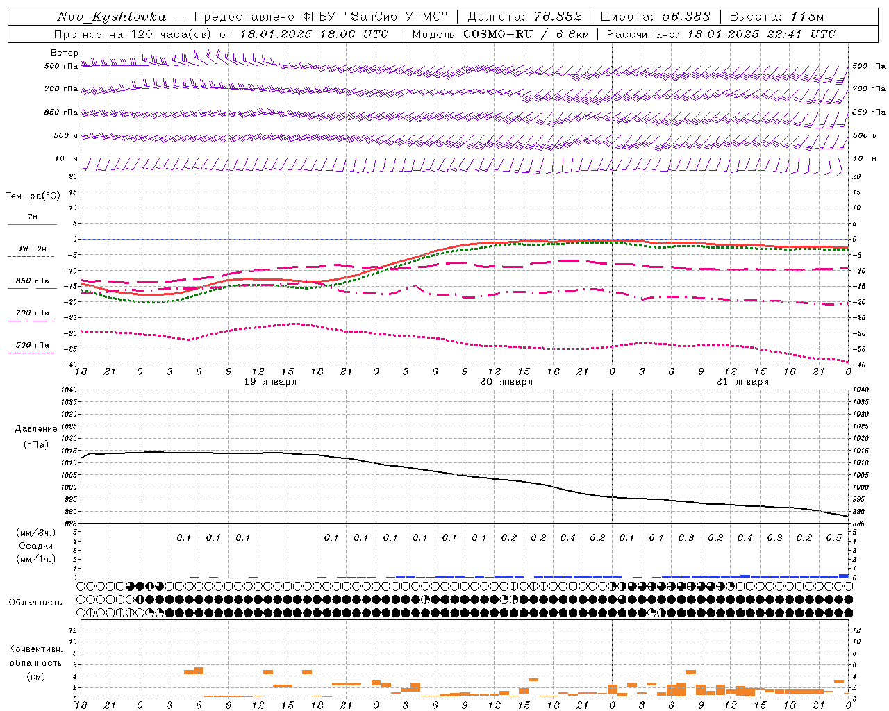Click the 'Высота: 113м' header text
The image size is (889, 711).
tap(776, 17)
